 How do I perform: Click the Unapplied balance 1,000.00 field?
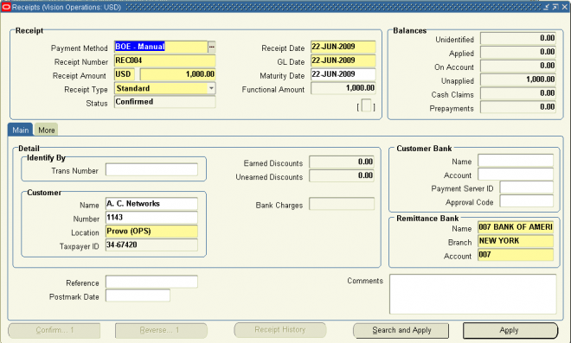(518, 79)
